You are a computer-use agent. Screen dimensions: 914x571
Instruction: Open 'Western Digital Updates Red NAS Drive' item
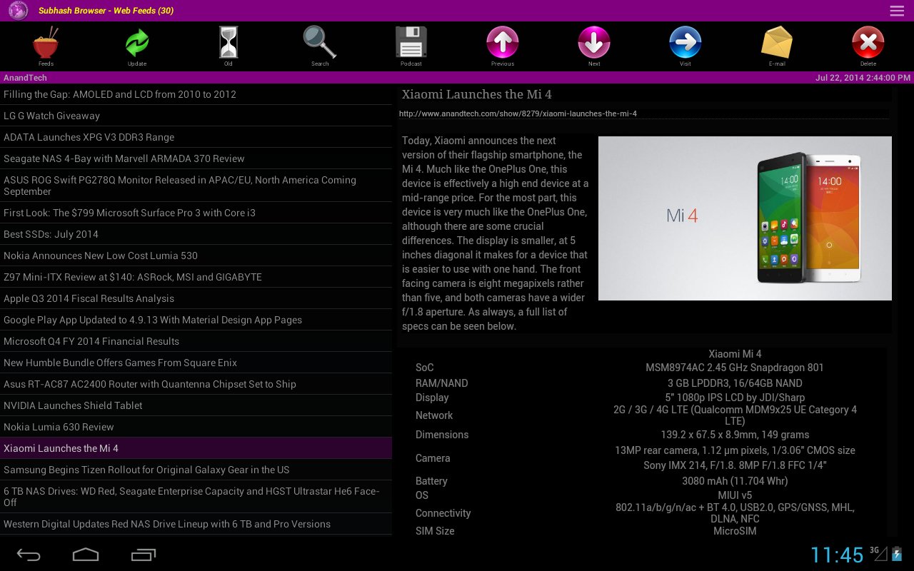(196, 524)
